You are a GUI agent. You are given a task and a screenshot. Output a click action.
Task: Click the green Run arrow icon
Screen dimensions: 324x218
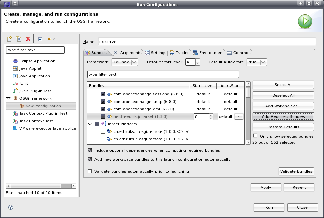coord(305,21)
